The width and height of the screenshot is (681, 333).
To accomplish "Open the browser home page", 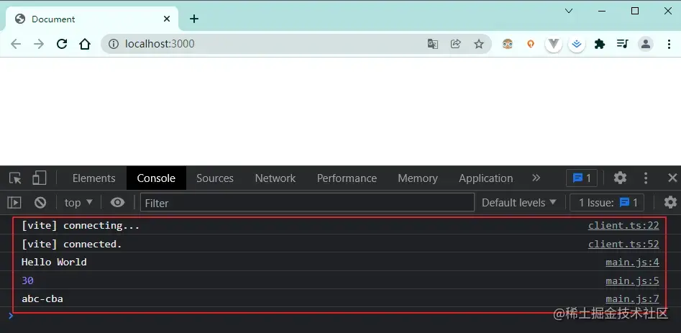I will point(85,44).
